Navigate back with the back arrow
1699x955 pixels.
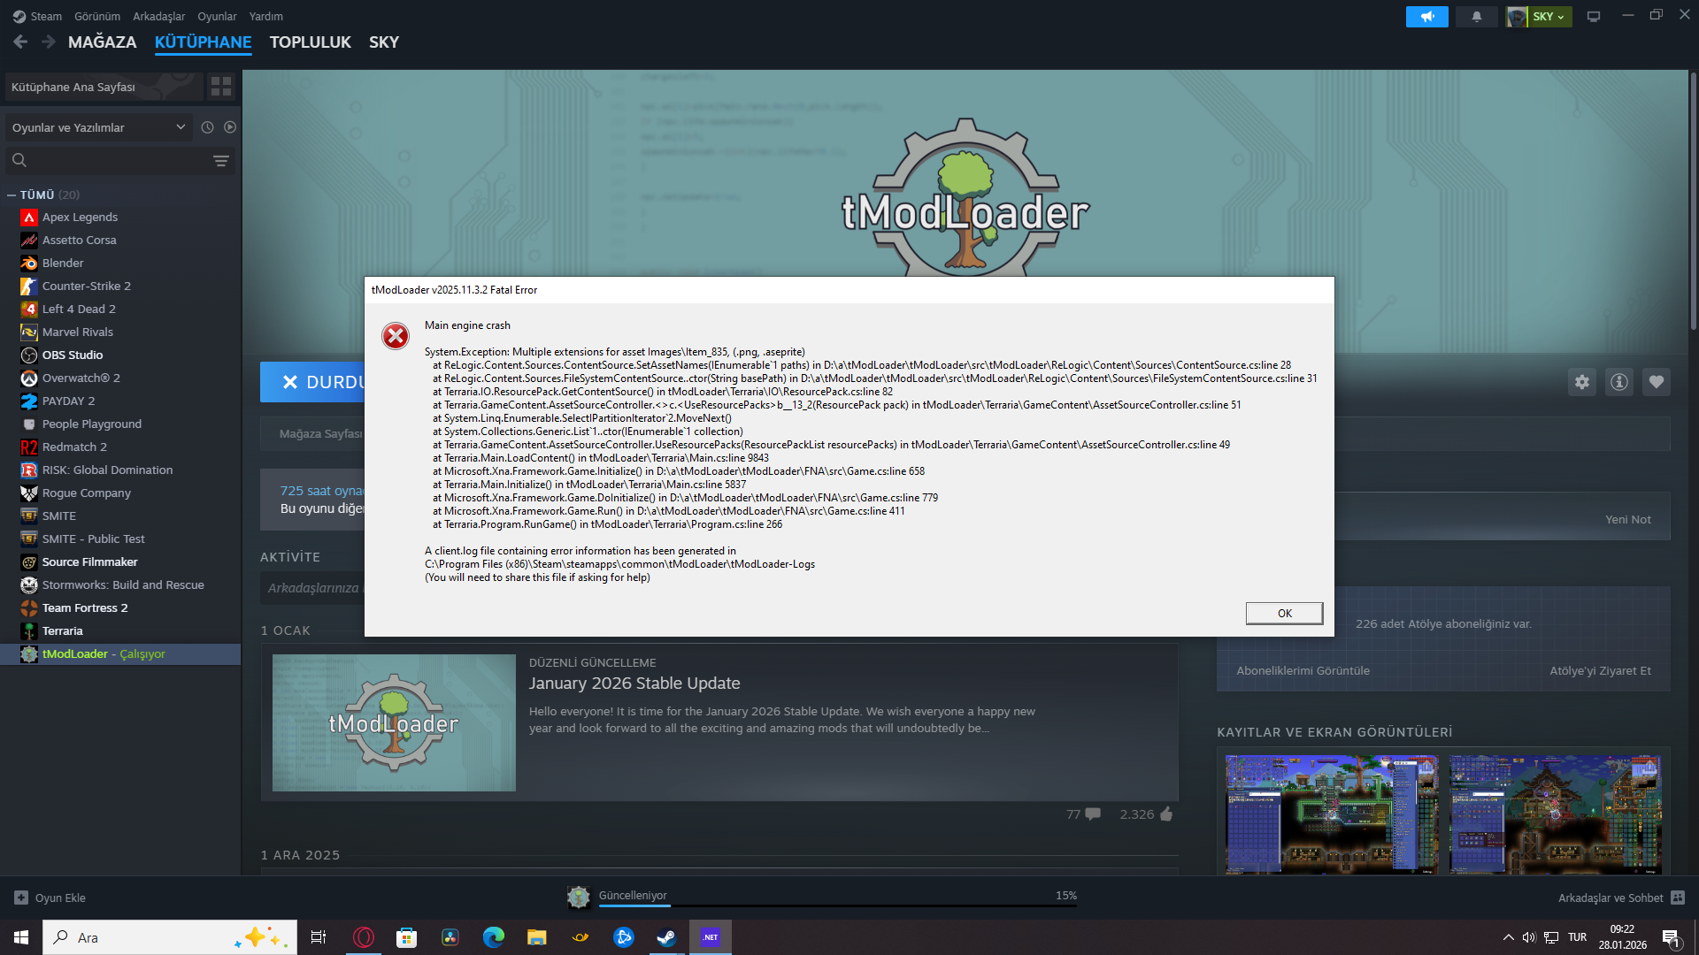[x=20, y=42]
